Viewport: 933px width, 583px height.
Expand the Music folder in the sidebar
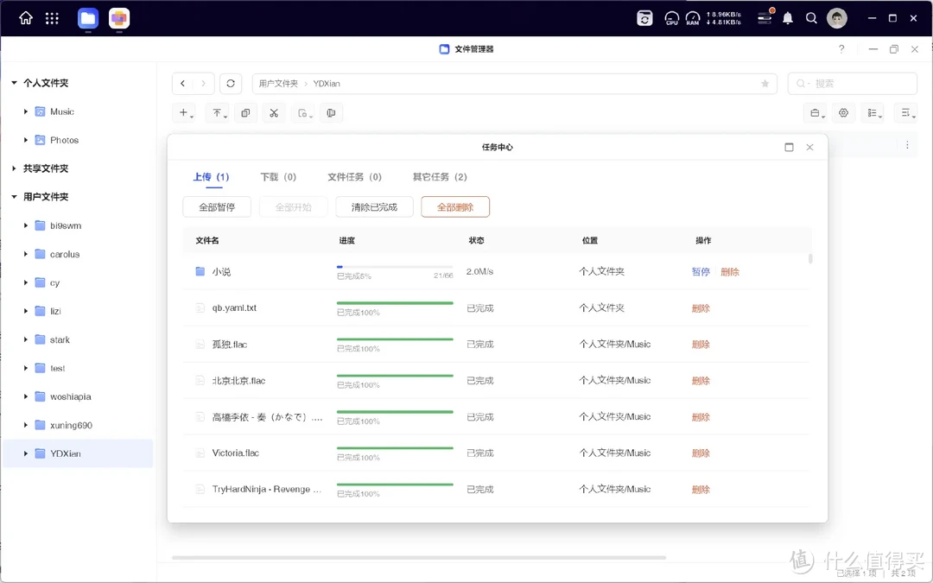pos(25,111)
